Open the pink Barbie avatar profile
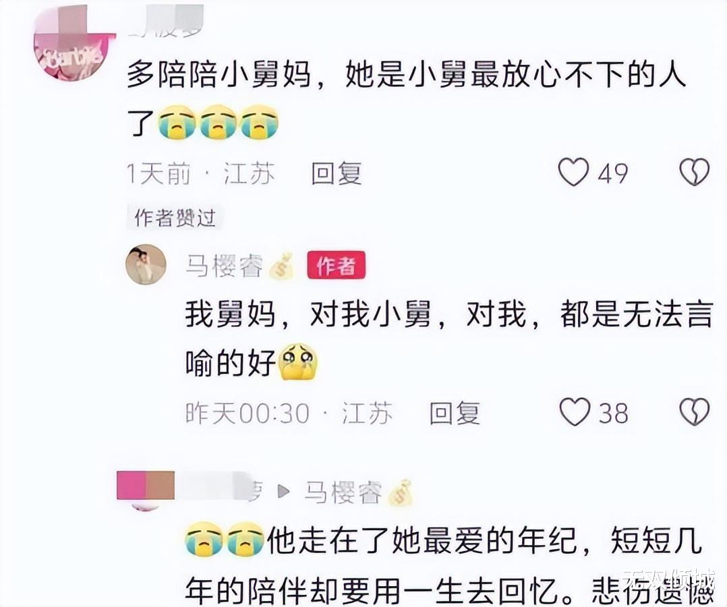The width and height of the screenshot is (727, 607). pyautogui.click(x=74, y=47)
